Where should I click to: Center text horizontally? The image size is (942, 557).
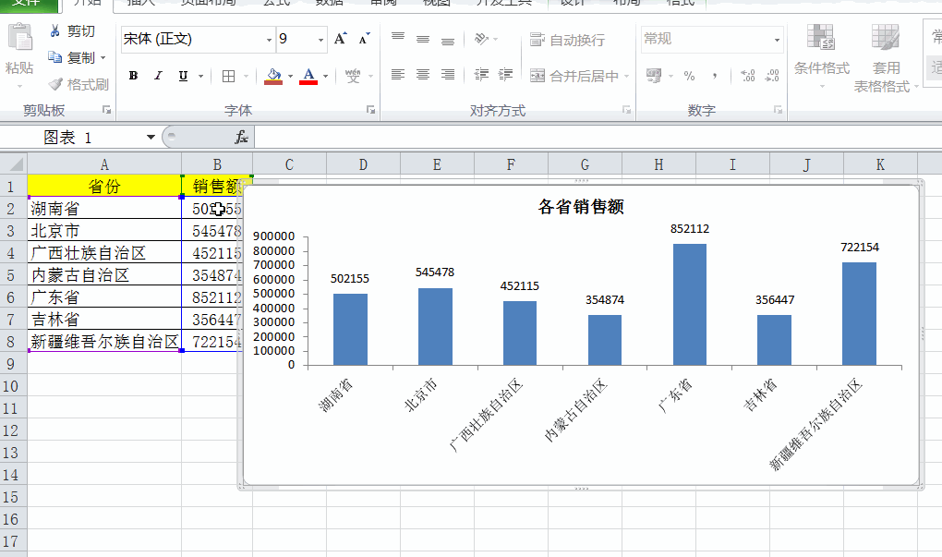click(x=423, y=75)
